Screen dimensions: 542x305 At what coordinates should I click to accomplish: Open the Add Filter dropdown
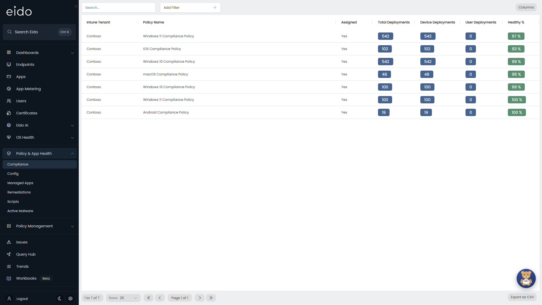[190, 8]
